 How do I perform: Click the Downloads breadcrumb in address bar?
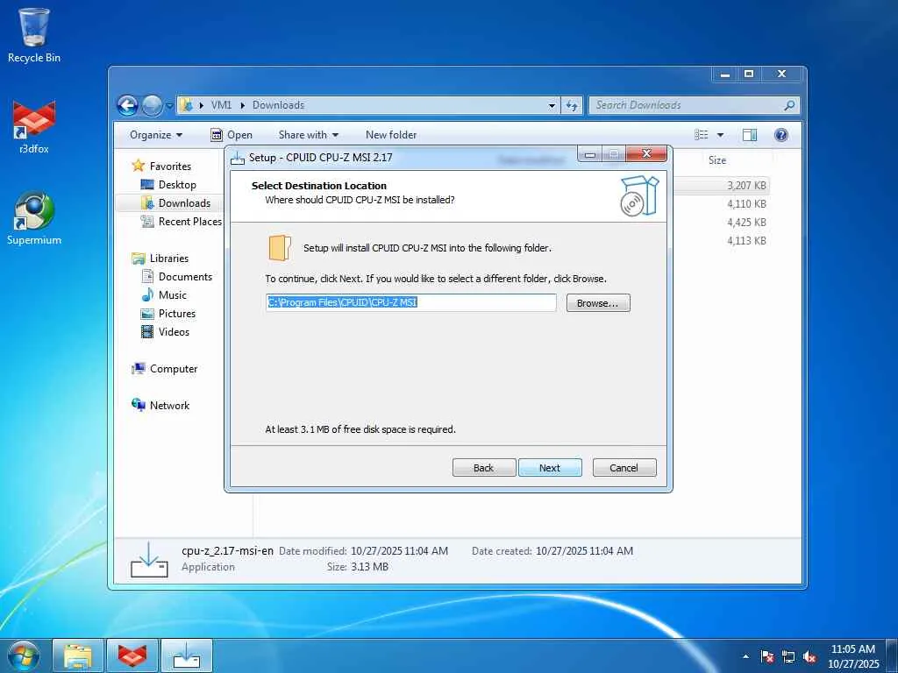click(x=278, y=105)
